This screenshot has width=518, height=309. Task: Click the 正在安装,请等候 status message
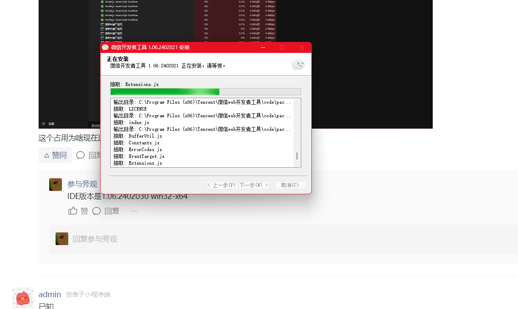click(168, 66)
